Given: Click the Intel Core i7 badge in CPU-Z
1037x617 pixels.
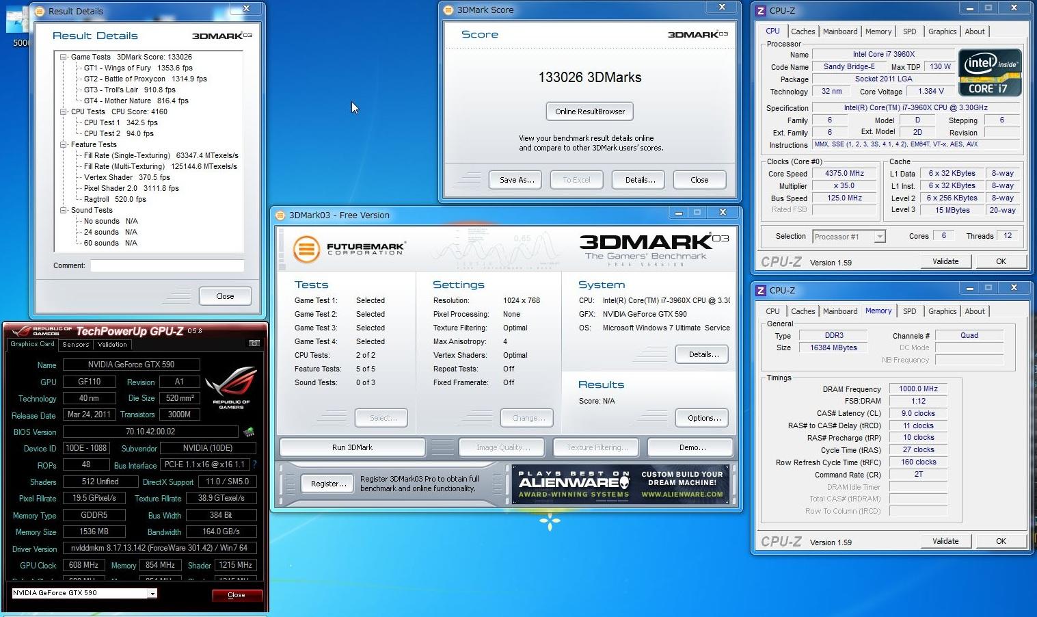Looking at the screenshot, I should pos(990,73).
